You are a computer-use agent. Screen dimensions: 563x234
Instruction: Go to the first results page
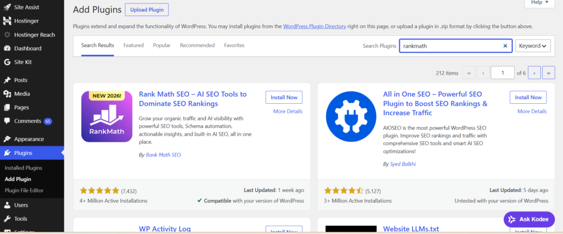click(468, 73)
